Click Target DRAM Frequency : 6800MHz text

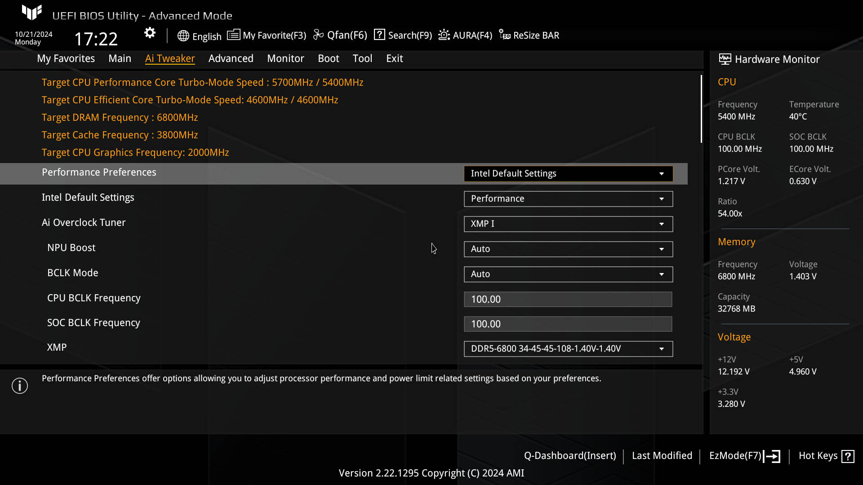[120, 118]
